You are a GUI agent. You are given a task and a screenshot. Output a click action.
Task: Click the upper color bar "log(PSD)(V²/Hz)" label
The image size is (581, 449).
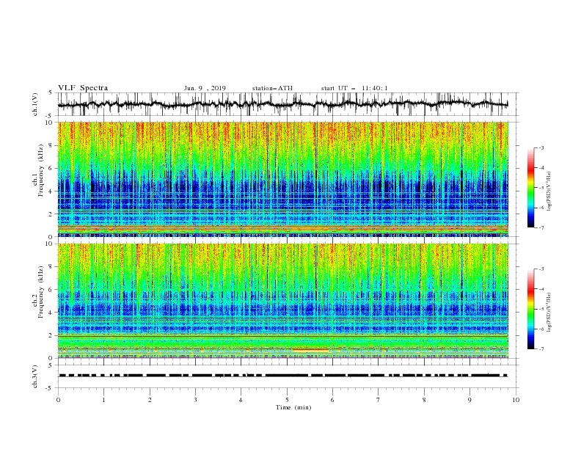pyautogui.click(x=549, y=191)
